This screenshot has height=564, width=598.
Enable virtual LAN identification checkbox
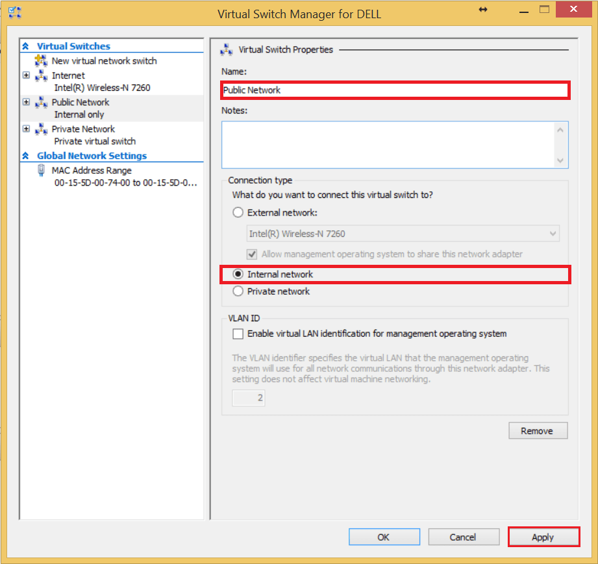238,333
